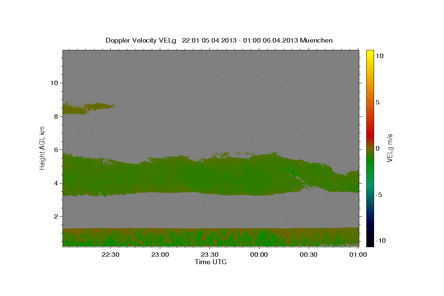
Task: Click the colorbar value 10 at top
Action: point(379,56)
